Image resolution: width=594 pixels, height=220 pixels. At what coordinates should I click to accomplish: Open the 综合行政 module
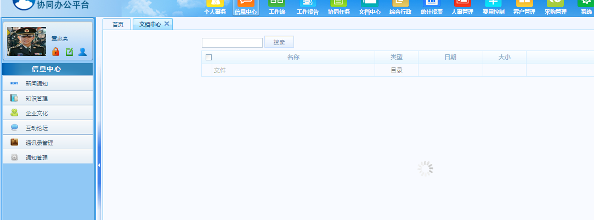400,8
